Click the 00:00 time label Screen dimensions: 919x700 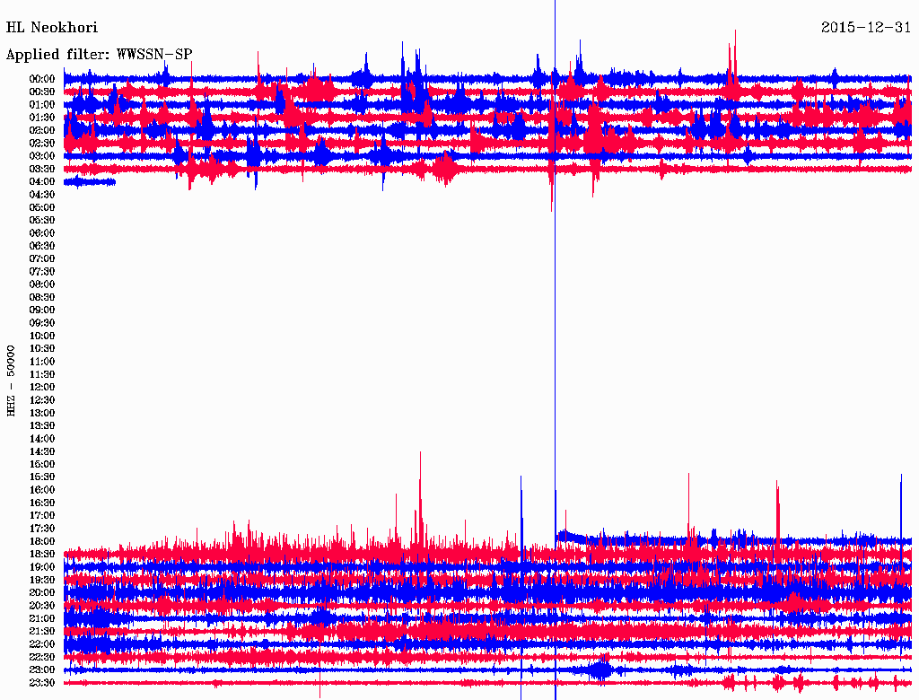pyautogui.click(x=42, y=79)
